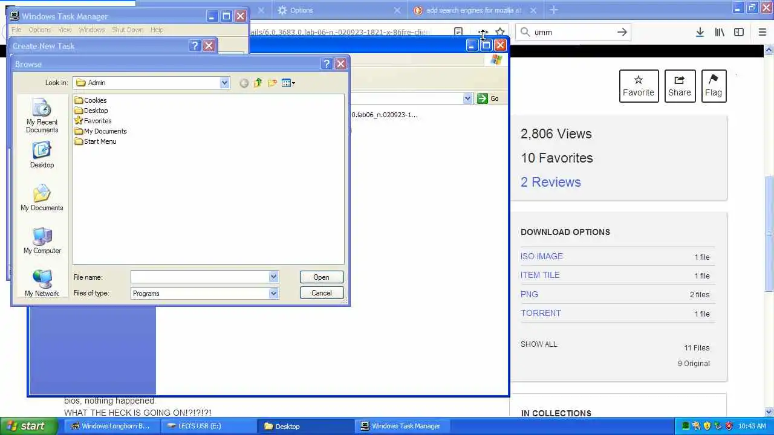This screenshot has height=435, width=774.
Task: Select the Favorites folder
Action: 93,121
